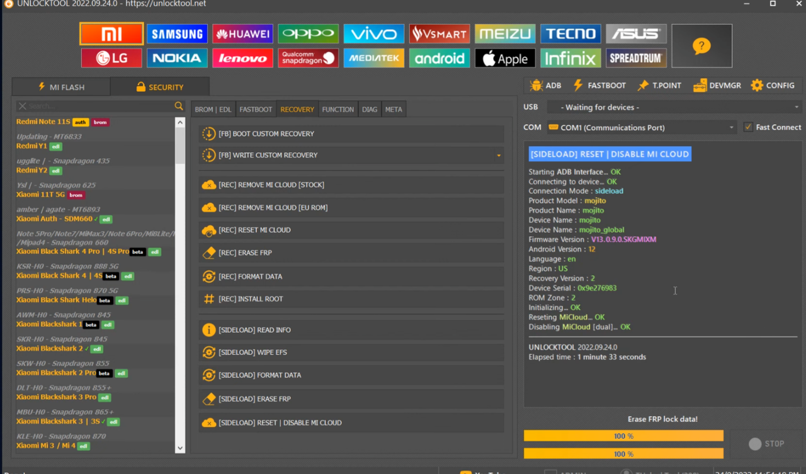Click [SIDELOAD] WIPE EFS
This screenshot has width=806, height=474.
tap(351, 353)
